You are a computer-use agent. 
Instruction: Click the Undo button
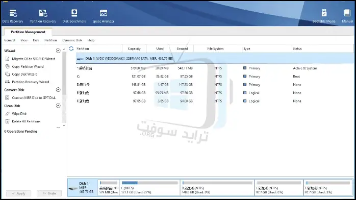click(x=49, y=193)
